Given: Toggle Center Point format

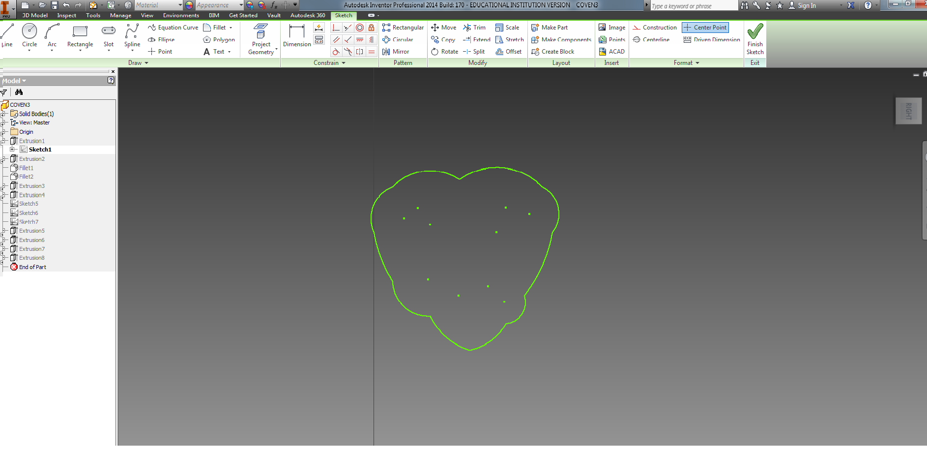Looking at the screenshot, I should [x=705, y=28].
